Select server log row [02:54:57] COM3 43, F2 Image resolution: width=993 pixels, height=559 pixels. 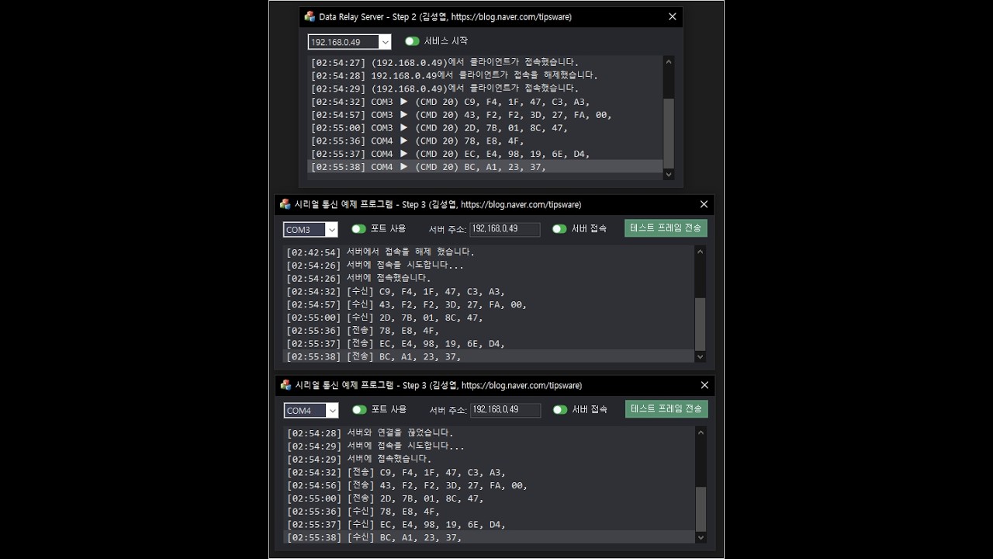pos(486,115)
